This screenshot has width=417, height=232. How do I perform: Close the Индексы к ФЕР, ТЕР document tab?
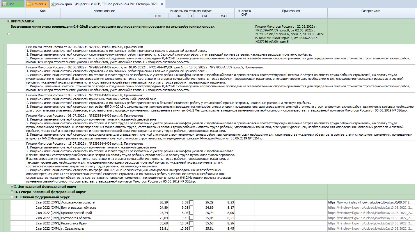(162, 4)
